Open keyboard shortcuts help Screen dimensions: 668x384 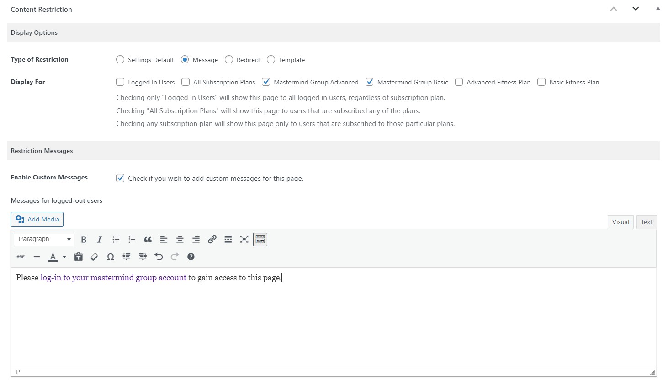pyautogui.click(x=191, y=257)
